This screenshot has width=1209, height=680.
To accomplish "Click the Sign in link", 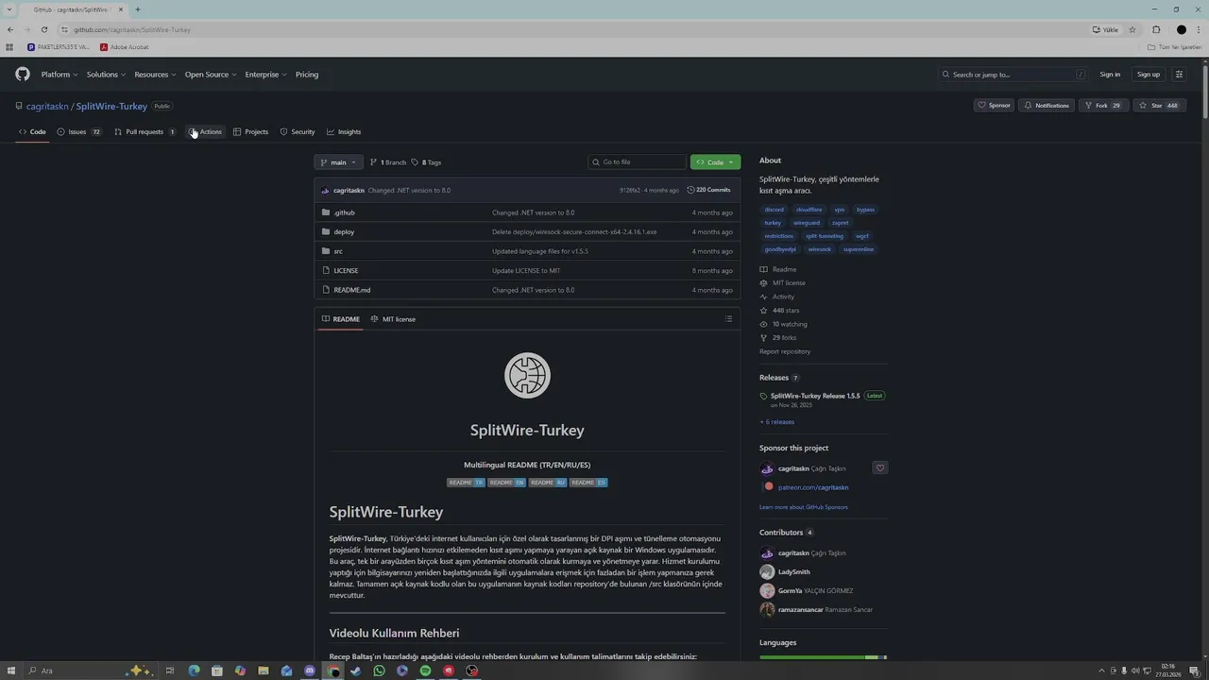I will click(1110, 75).
